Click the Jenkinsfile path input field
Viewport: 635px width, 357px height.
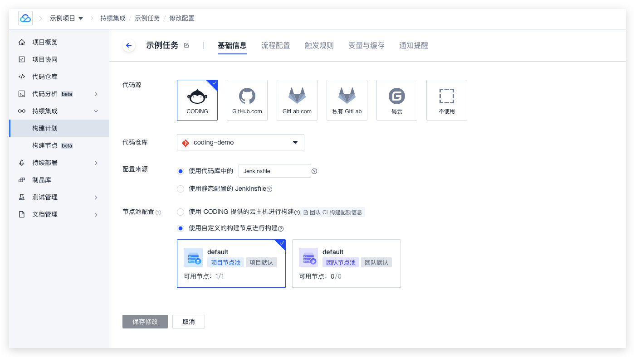click(275, 171)
